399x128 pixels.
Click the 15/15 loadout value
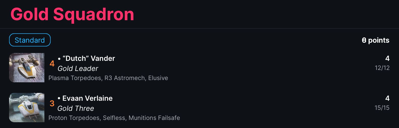382,108
